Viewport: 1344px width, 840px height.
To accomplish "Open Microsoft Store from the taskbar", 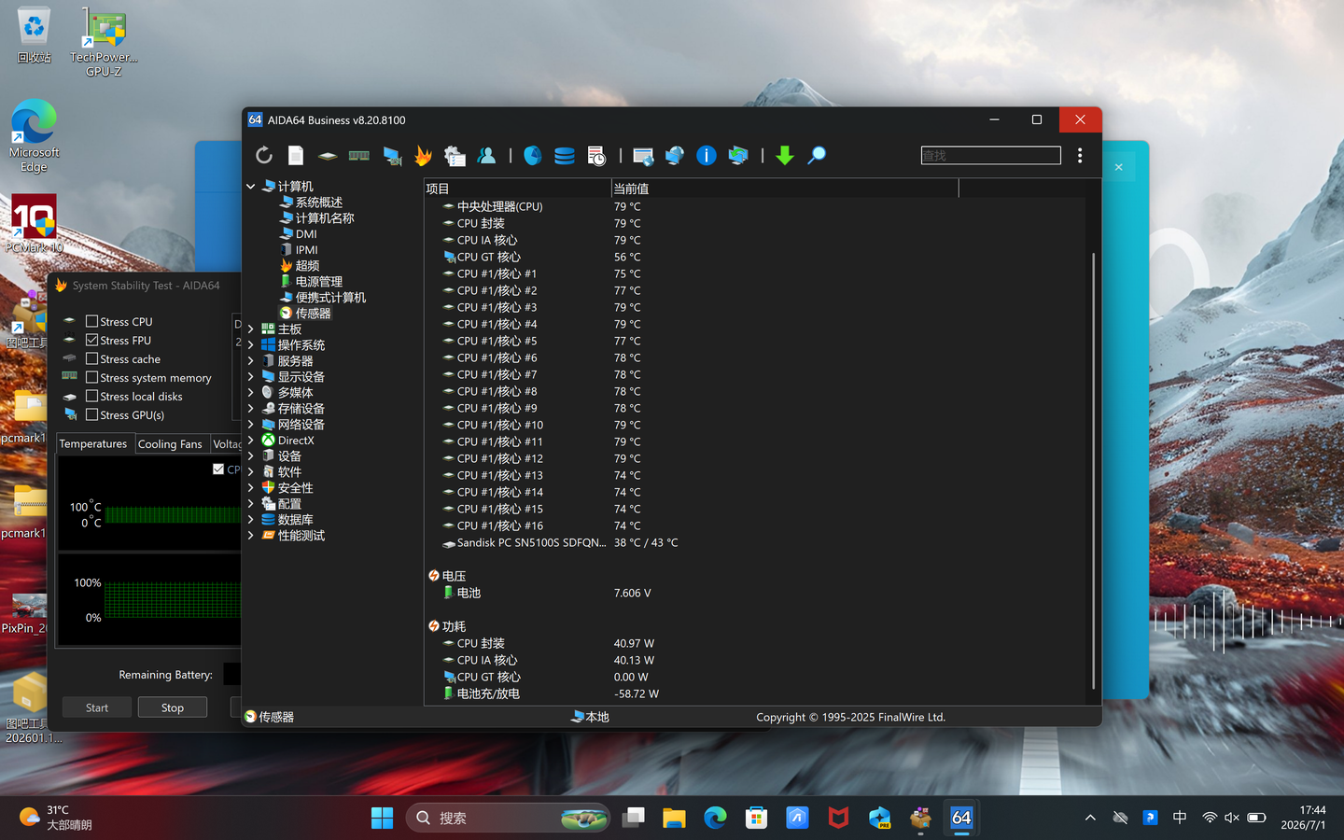I will (756, 818).
